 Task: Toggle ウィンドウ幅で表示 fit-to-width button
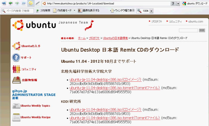122,10
